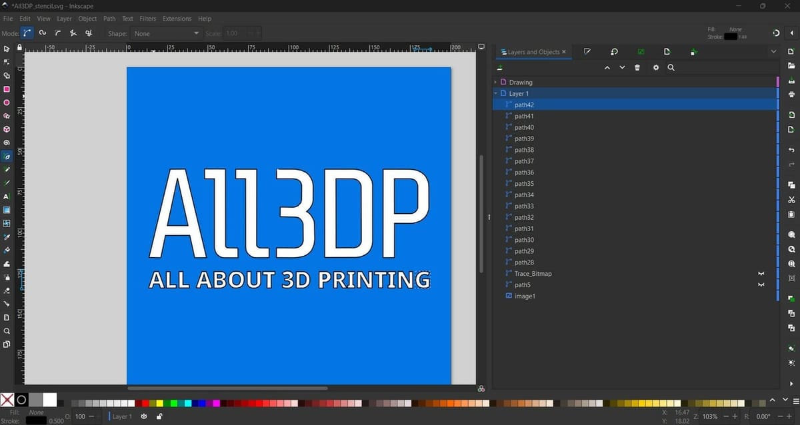The width and height of the screenshot is (800, 425).
Task: Select the Paint Bucket tool
Action: (x=7, y=250)
